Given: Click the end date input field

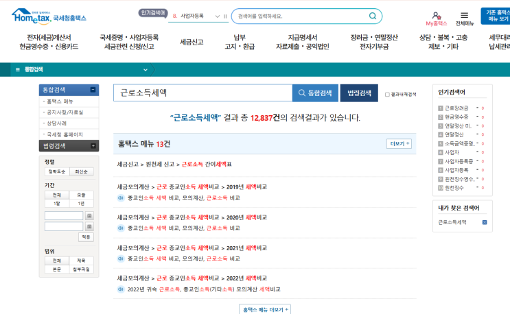Looking at the screenshot, I should [x=64, y=226].
